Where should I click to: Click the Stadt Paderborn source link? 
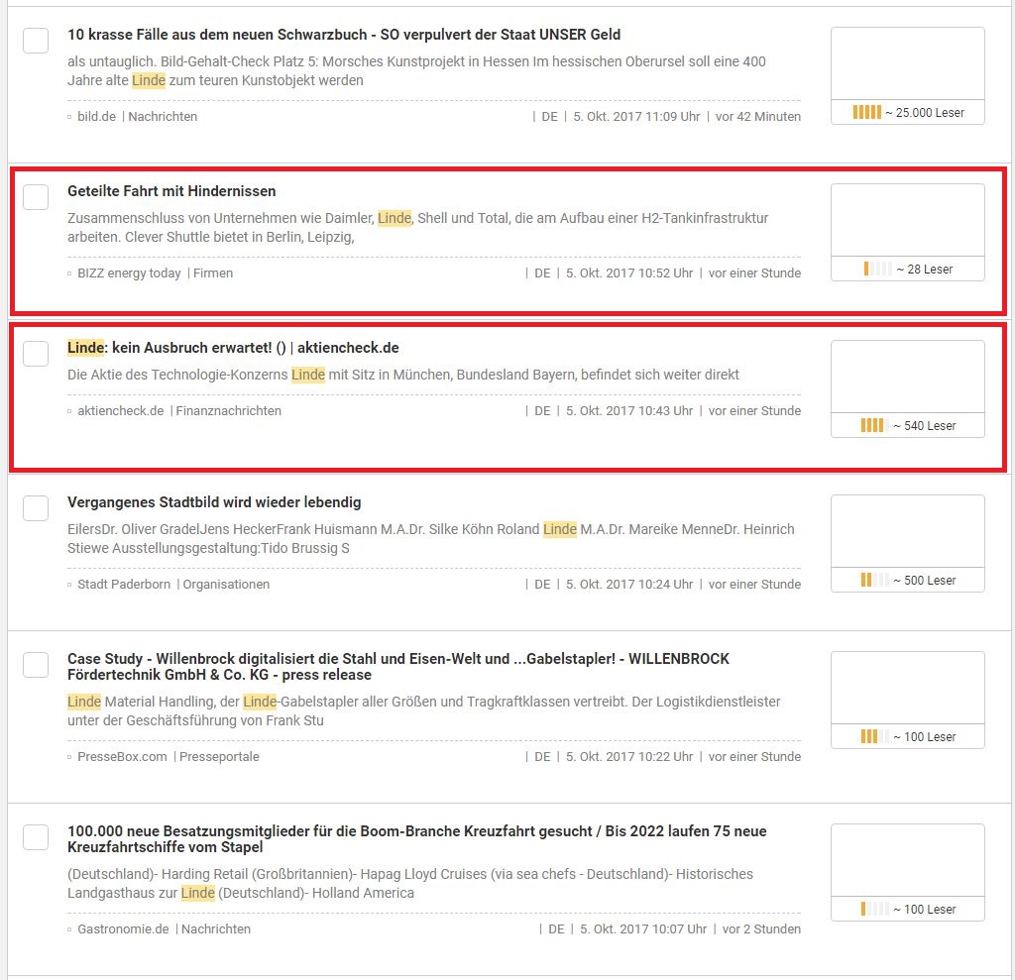124,584
